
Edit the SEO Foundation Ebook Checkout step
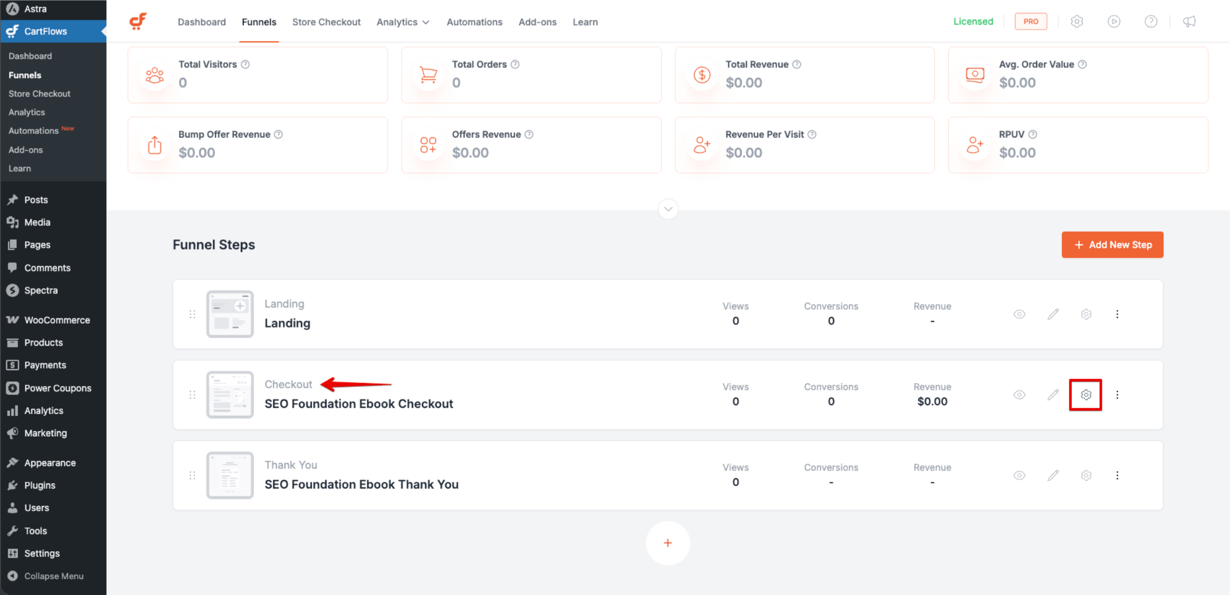(1053, 395)
